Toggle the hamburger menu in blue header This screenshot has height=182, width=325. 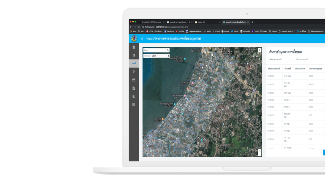click(142, 39)
